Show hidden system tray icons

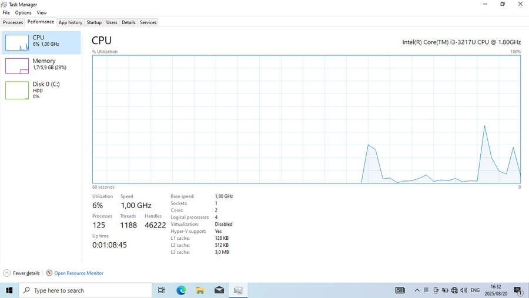click(417, 290)
